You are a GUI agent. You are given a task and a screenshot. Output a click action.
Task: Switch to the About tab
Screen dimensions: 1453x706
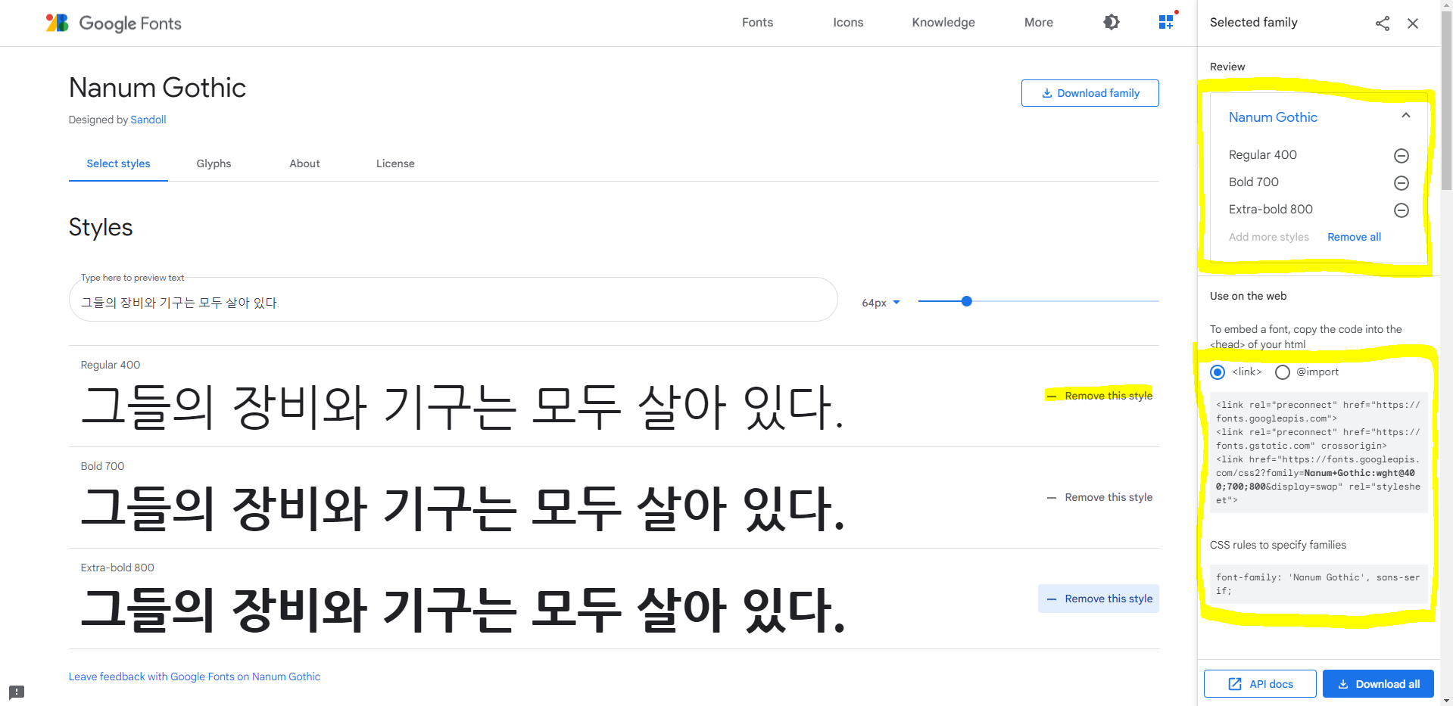(x=304, y=163)
